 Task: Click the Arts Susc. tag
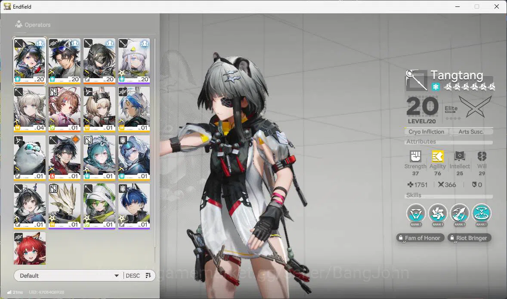[471, 131]
